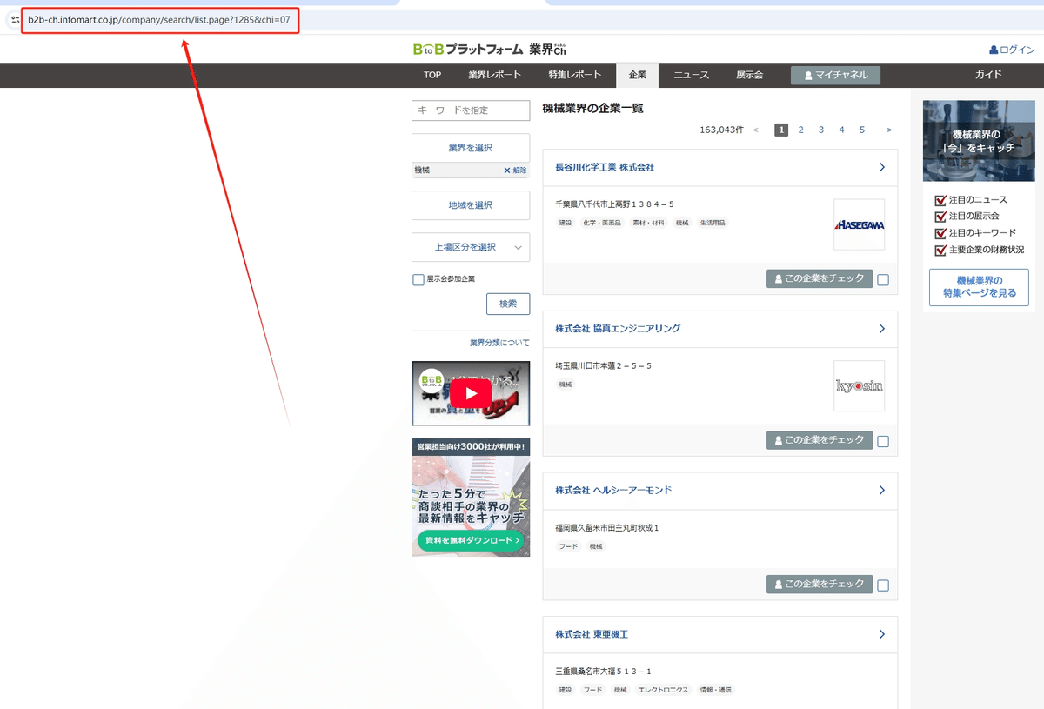Go to results page 3
Screen dimensions: 1044x709
coord(820,130)
